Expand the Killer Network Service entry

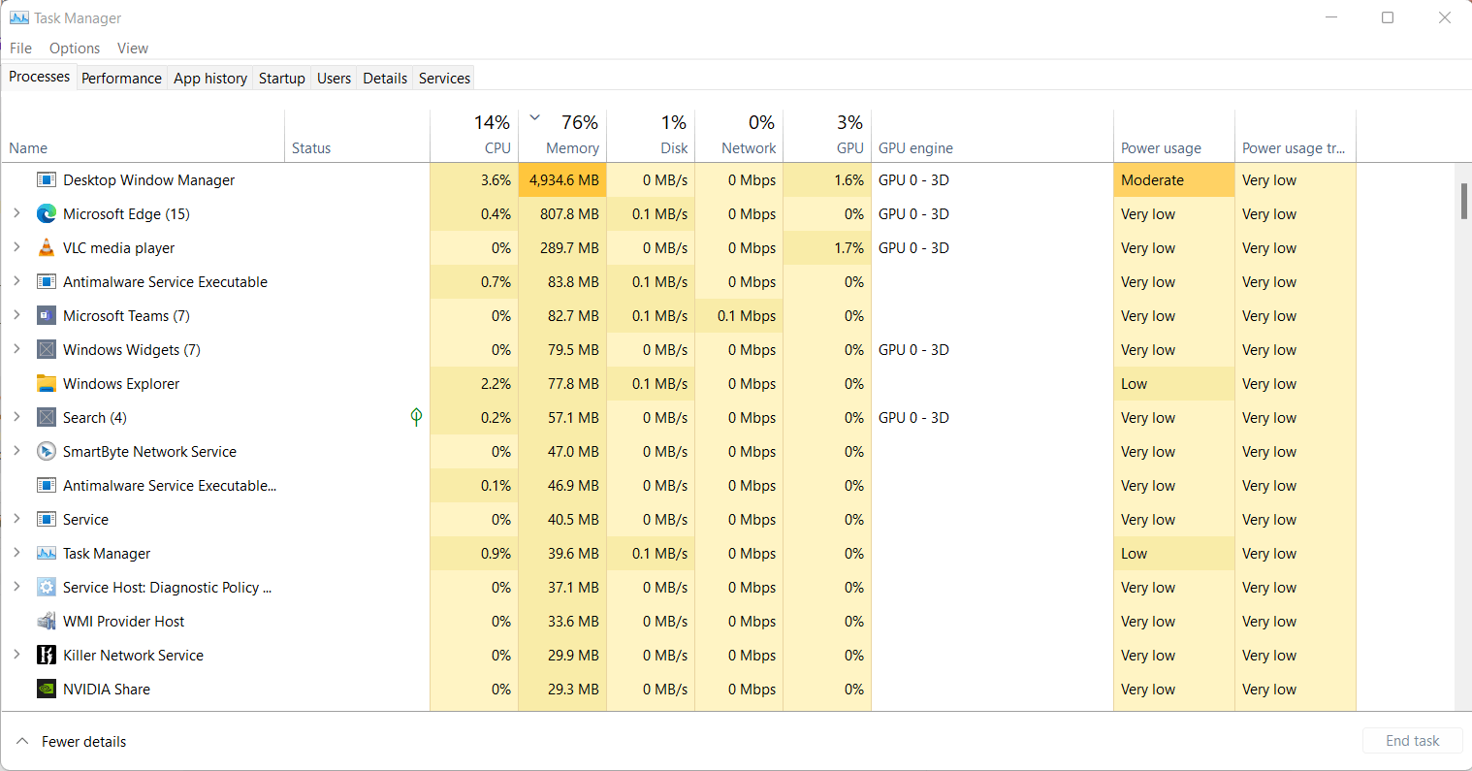(x=16, y=655)
